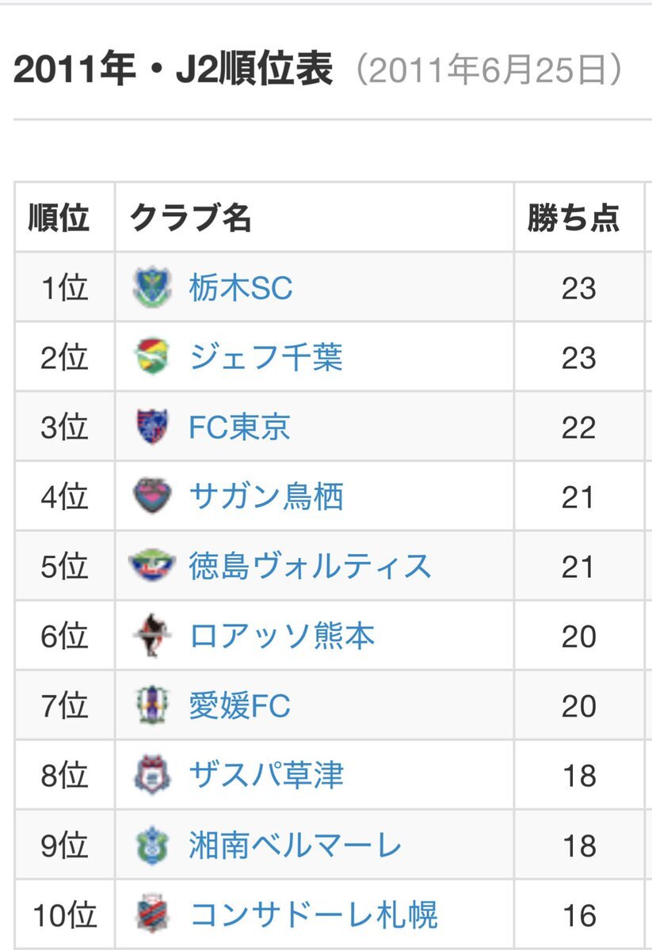Visit the 徳島ヴォルティス page link
This screenshot has width=652, height=950.
(310, 567)
